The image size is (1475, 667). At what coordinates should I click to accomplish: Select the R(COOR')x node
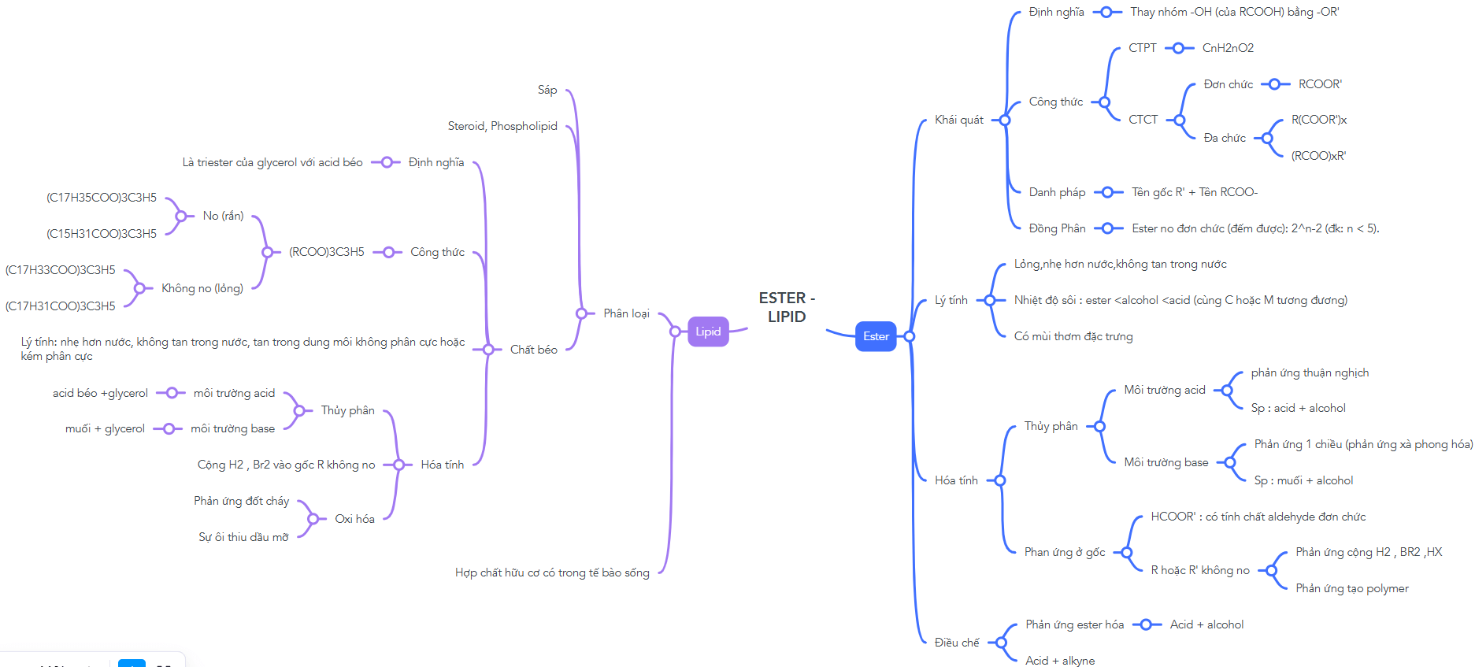click(1319, 120)
